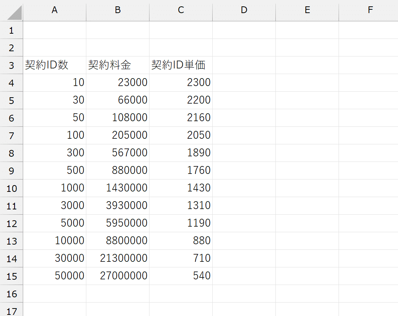Viewport: 398px width, 316px height.
Task: Select cell with value 1430000
Action: click(x=118, y=188)
